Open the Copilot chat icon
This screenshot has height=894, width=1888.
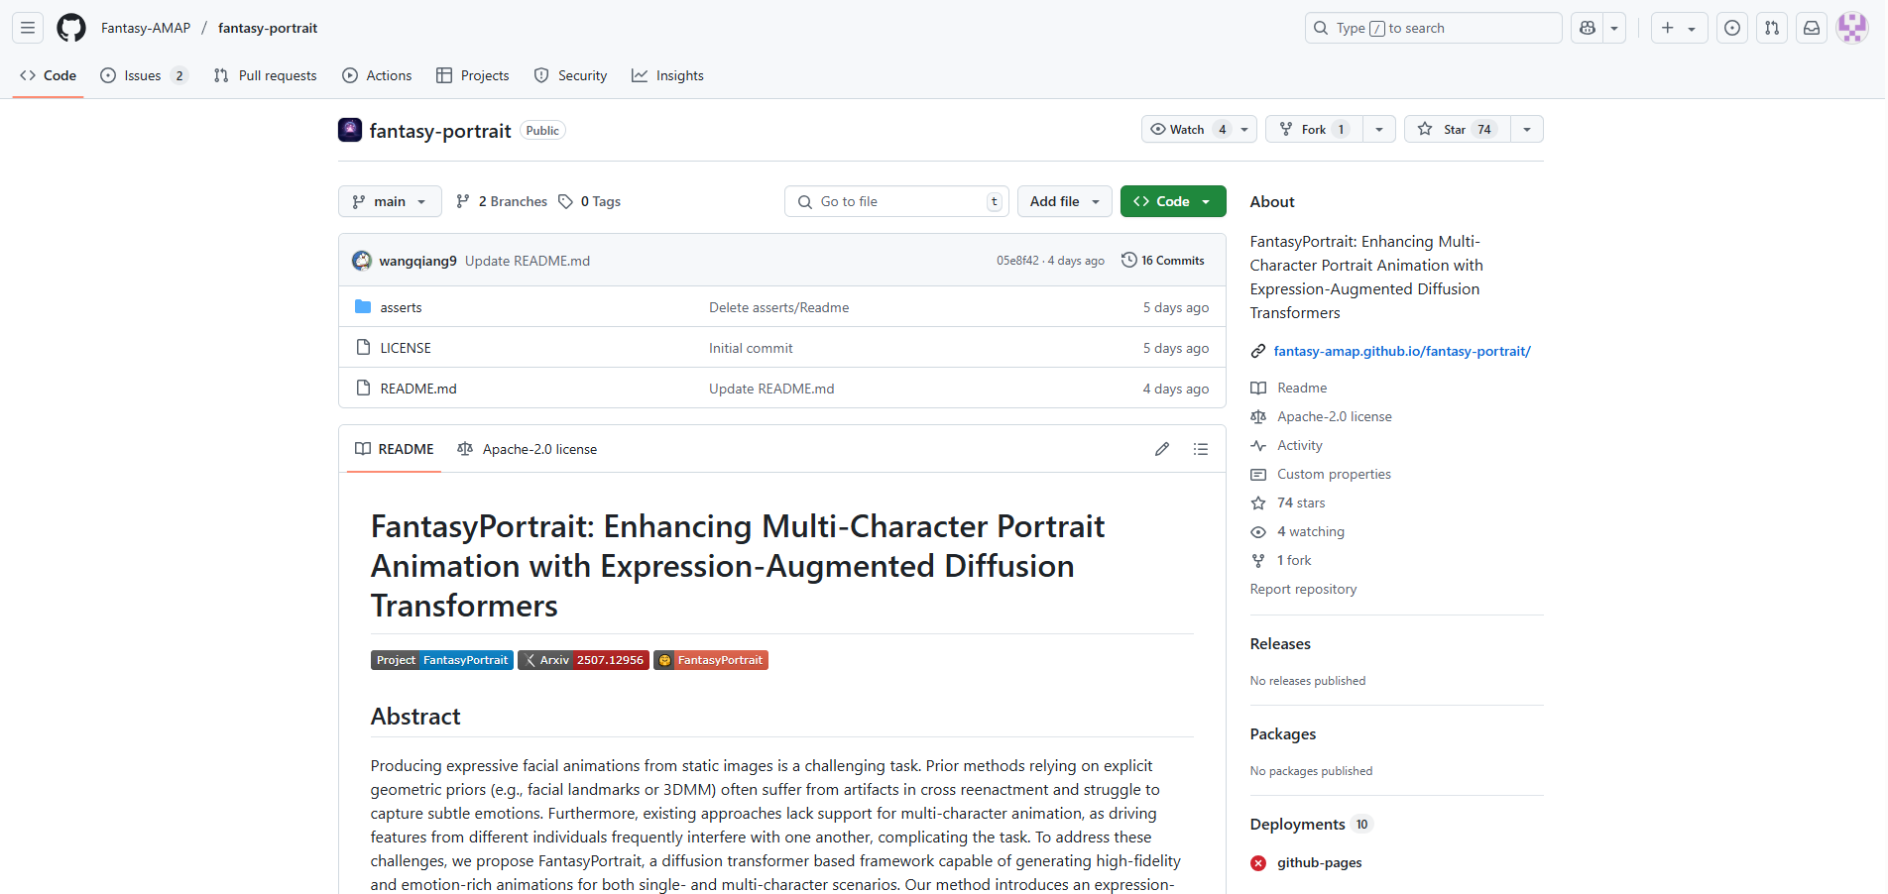(x=1588, y=28)
